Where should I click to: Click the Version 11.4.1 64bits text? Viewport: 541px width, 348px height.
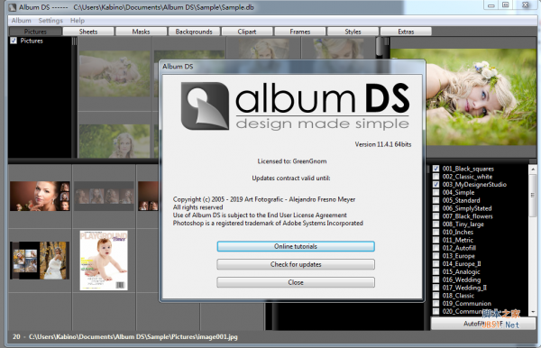click(383, 144)
